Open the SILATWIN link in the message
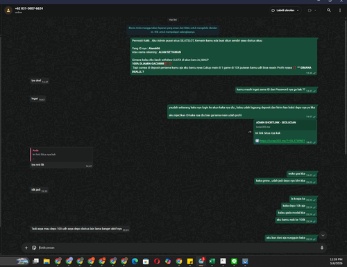 coord(282,141)
